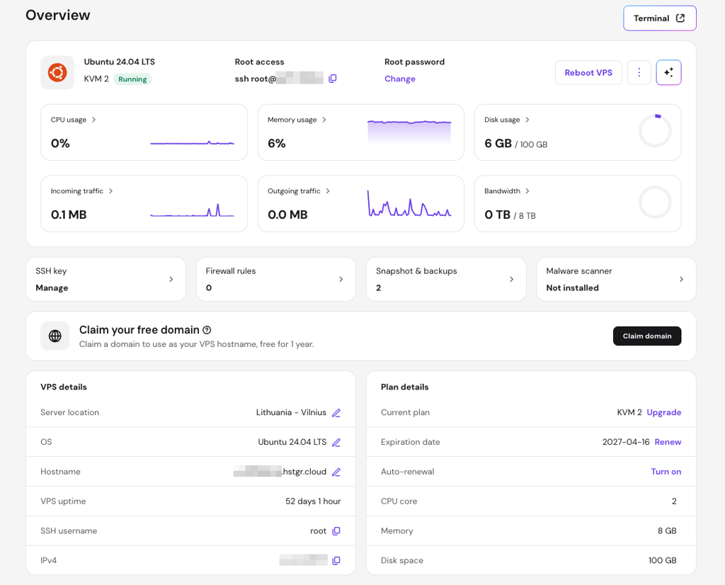725x585 pixels.
Task: Click the 0 TB bandwidth value
Action: (497, 215)
